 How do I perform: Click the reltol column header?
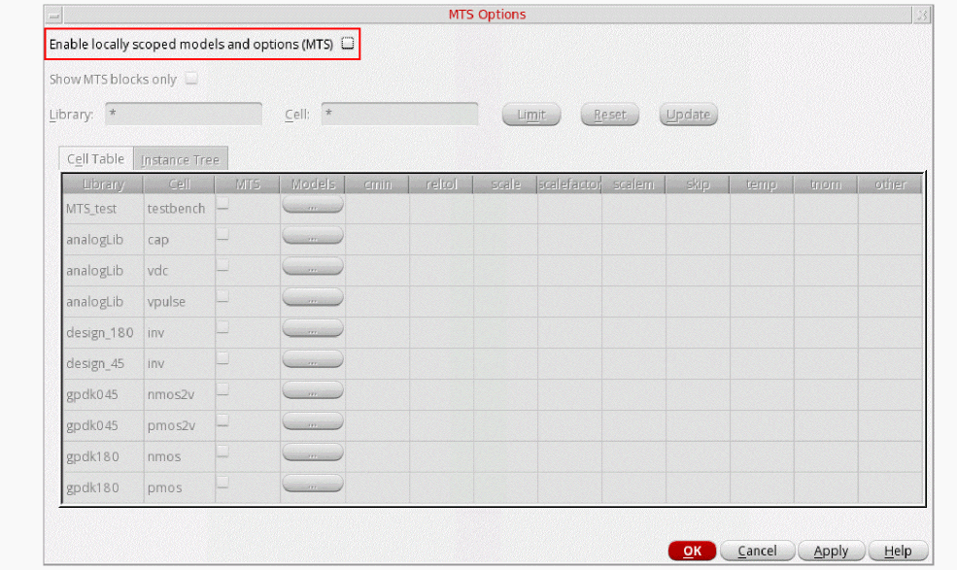(441, 184)
